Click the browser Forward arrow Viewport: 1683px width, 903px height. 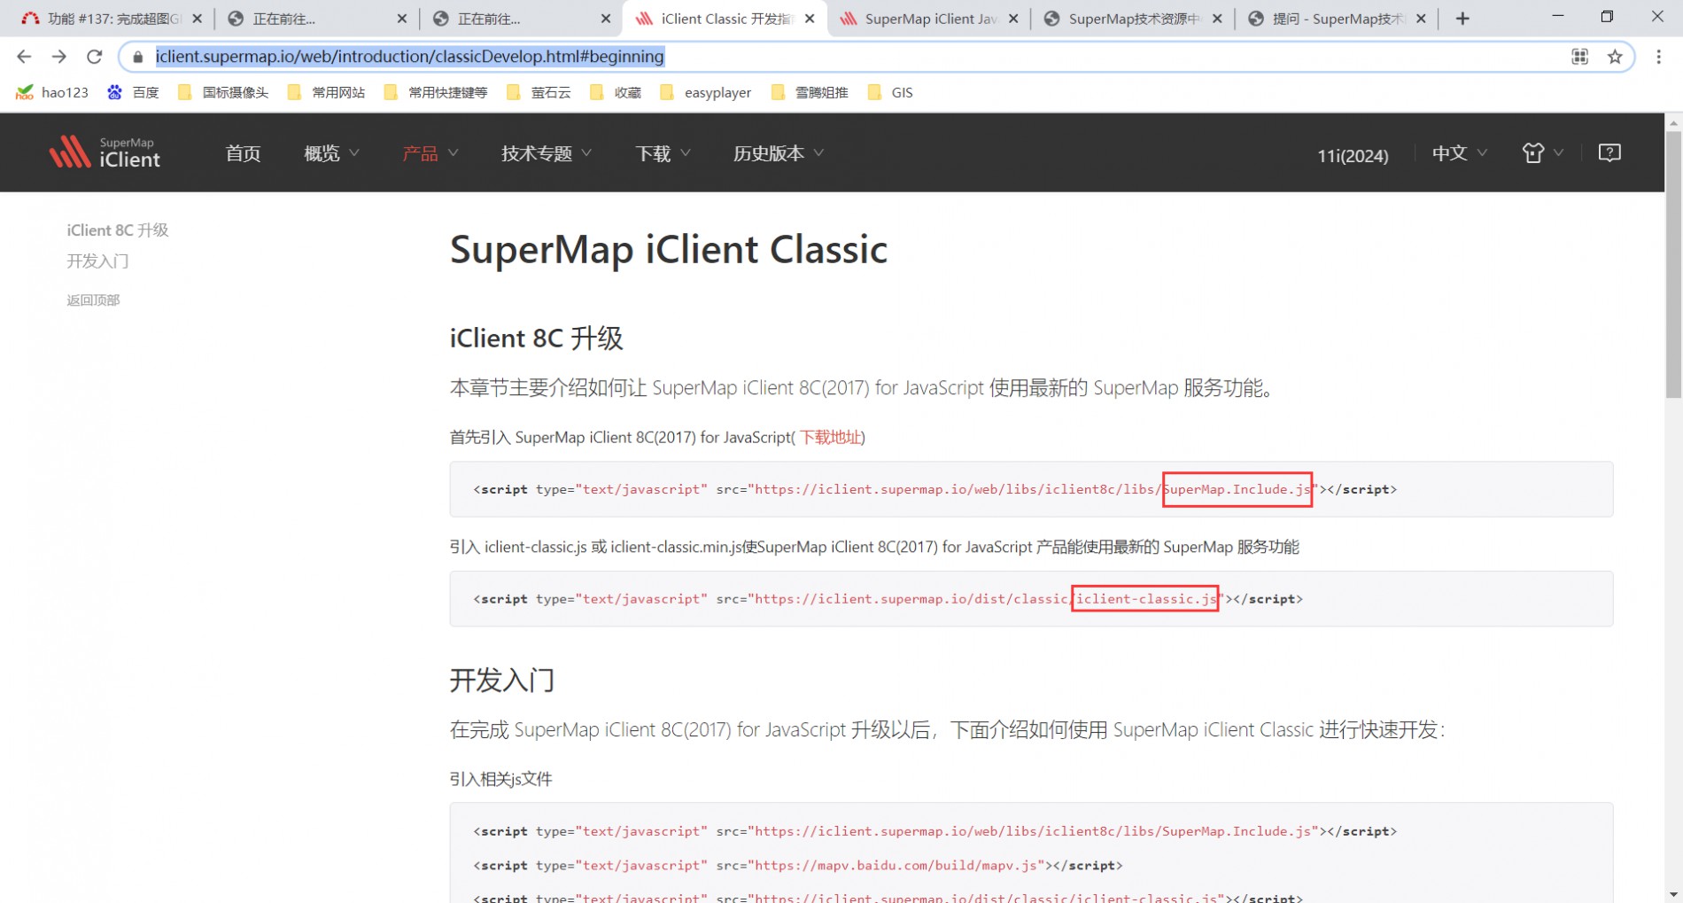click(x=59, y=57)
